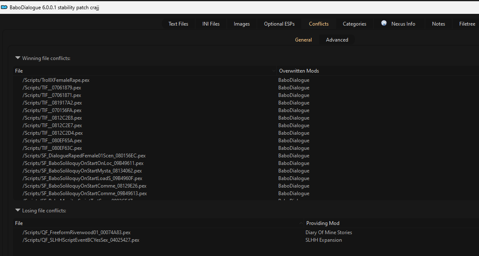Click the File column sort arrow in losing conflicts
The image size is (479, 256).
pos(301,223)
